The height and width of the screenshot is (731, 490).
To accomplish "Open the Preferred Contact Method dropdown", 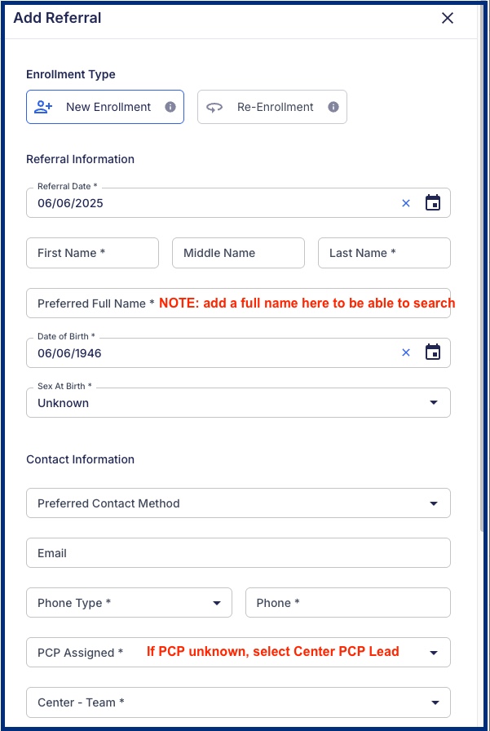I will [239, 503].
